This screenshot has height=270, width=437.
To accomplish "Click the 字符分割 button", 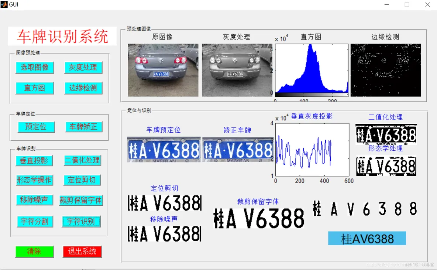I will [x=35, y=222].
